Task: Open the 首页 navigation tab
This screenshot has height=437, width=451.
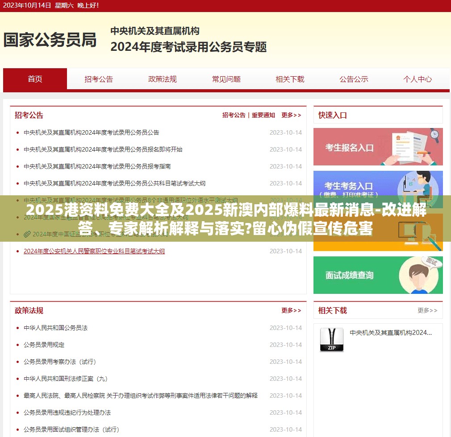Action: coord(35,79)
